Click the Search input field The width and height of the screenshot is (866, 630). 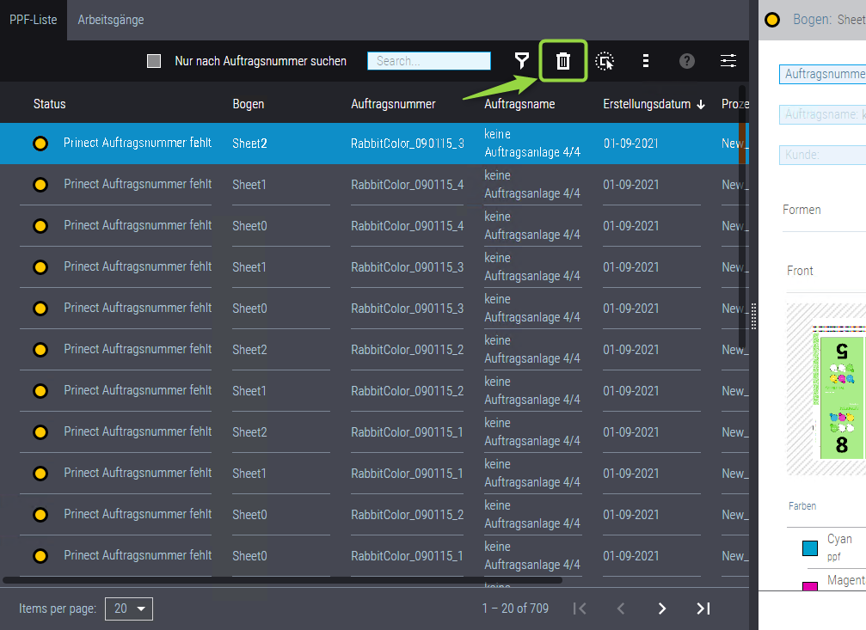point(428,61)
